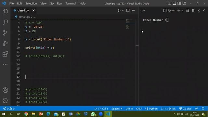Split the editor to the right
The image size is (208, 117).
(128, 10)
